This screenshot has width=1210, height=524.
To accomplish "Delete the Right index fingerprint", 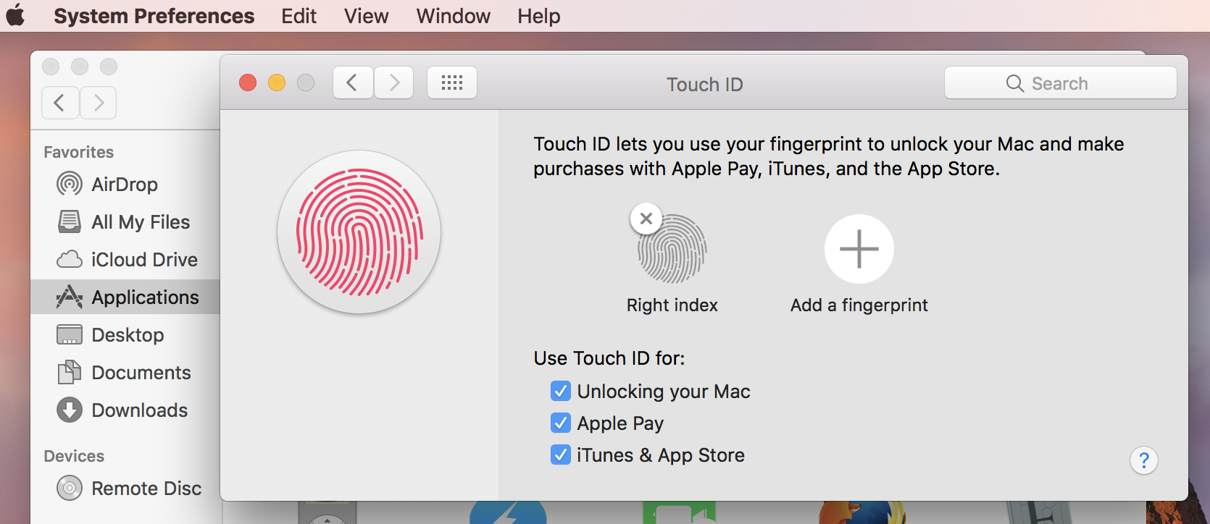I will coord(646,218).
